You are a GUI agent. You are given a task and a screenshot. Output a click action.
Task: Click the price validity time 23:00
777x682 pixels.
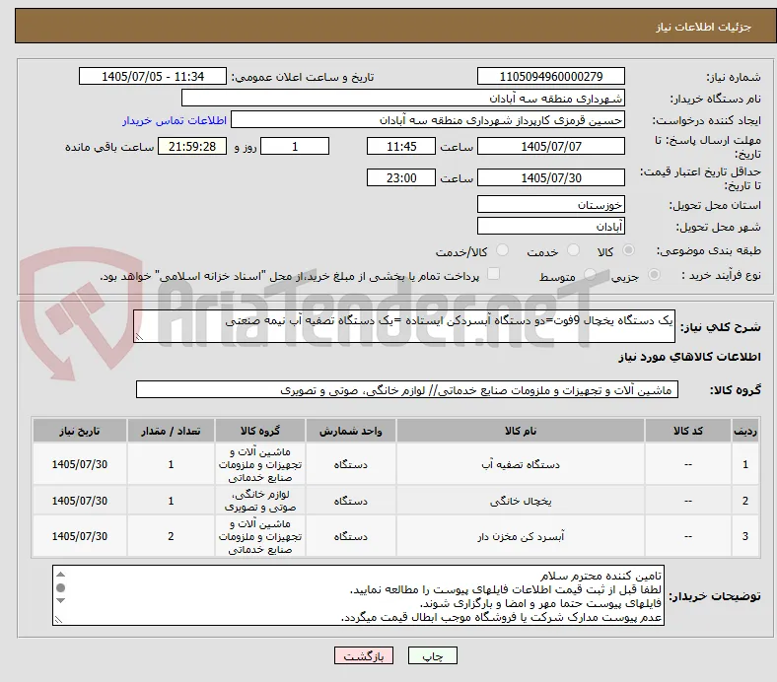[401, 177]
